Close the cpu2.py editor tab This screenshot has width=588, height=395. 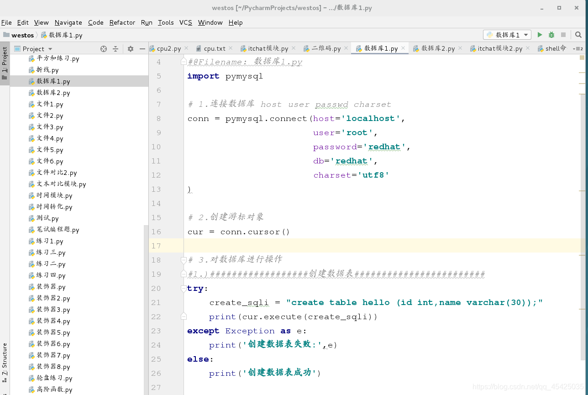186,48
